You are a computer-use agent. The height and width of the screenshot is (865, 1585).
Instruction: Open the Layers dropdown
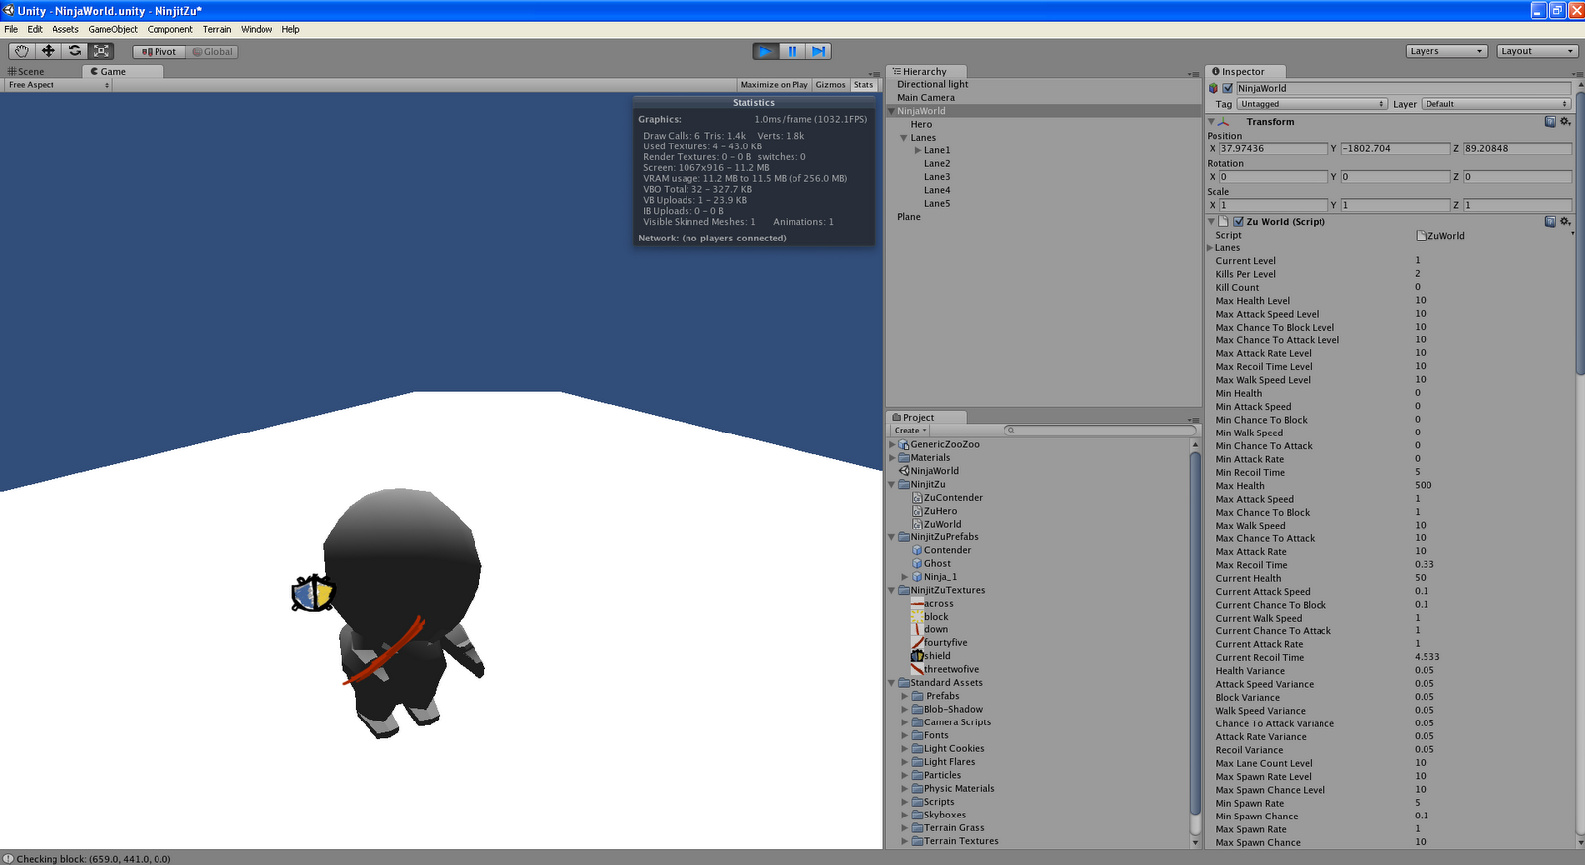point(1446,51)
